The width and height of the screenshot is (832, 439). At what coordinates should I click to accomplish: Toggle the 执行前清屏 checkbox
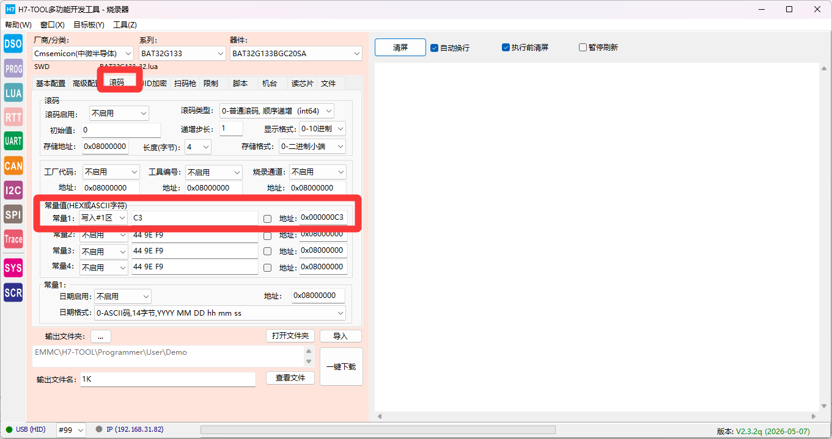pos(506,47)
